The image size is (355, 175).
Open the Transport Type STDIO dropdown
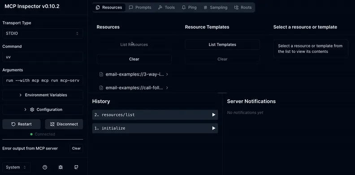[x=43, y=34]
